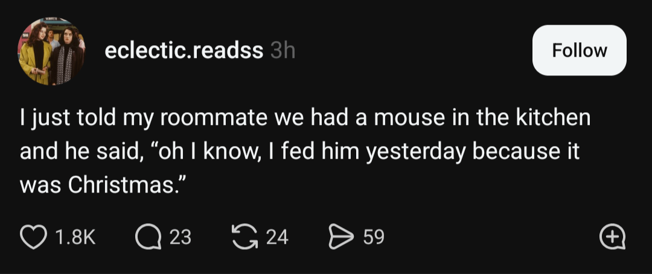Share the post with the paper plane icon
This screenshot has height=274, width=652.
[341, 237]
